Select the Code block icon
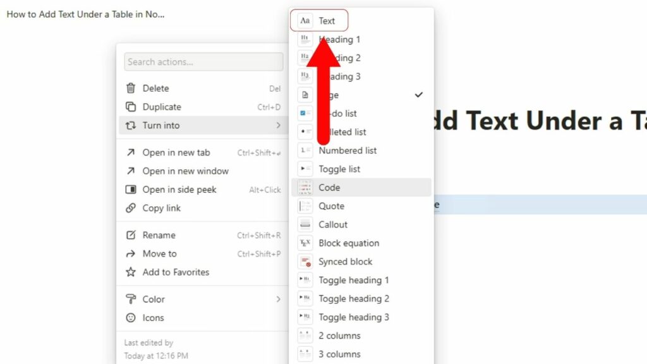Viewport: 647px width, 364px height. coord(305,187)
